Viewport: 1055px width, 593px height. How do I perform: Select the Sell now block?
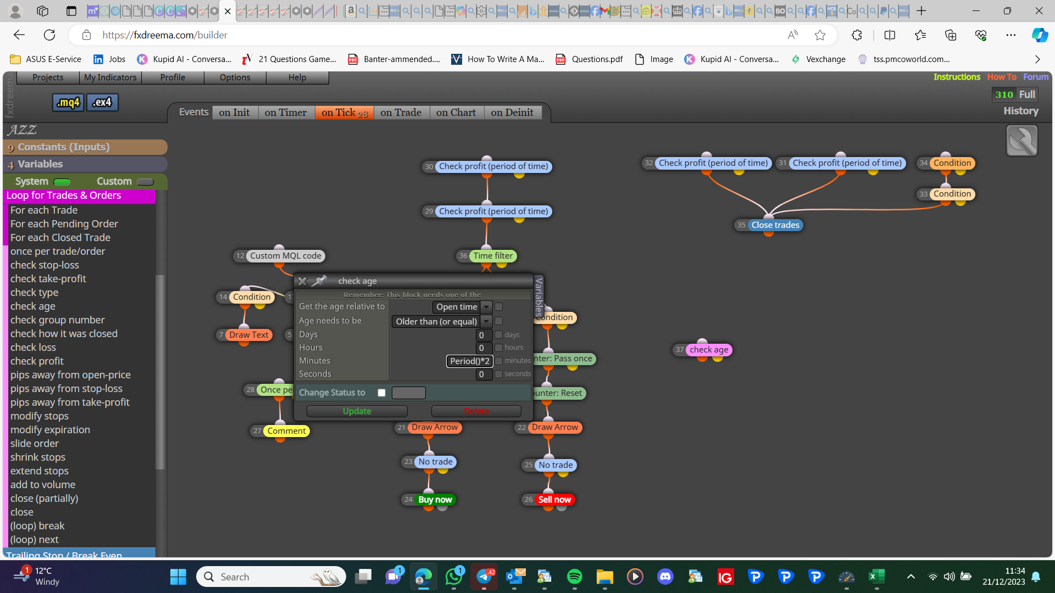point(554,500)
